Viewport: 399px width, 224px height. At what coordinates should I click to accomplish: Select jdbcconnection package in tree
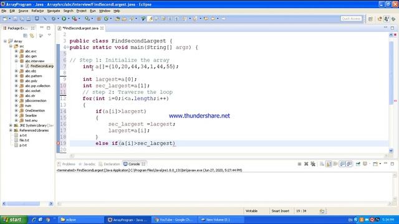coord(36,101)
